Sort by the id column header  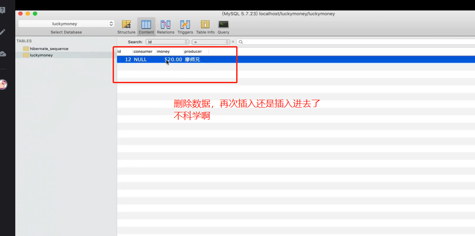(x=125, y=51)
